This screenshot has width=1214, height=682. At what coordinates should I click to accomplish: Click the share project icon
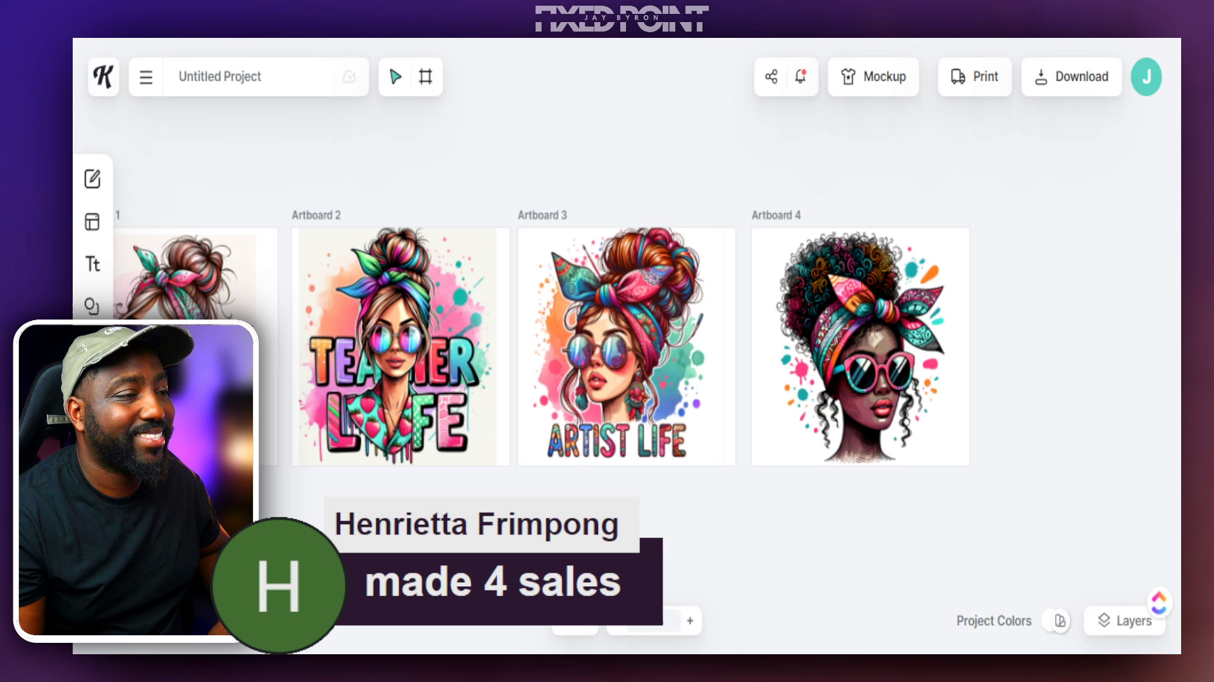(x=771, y=77)
